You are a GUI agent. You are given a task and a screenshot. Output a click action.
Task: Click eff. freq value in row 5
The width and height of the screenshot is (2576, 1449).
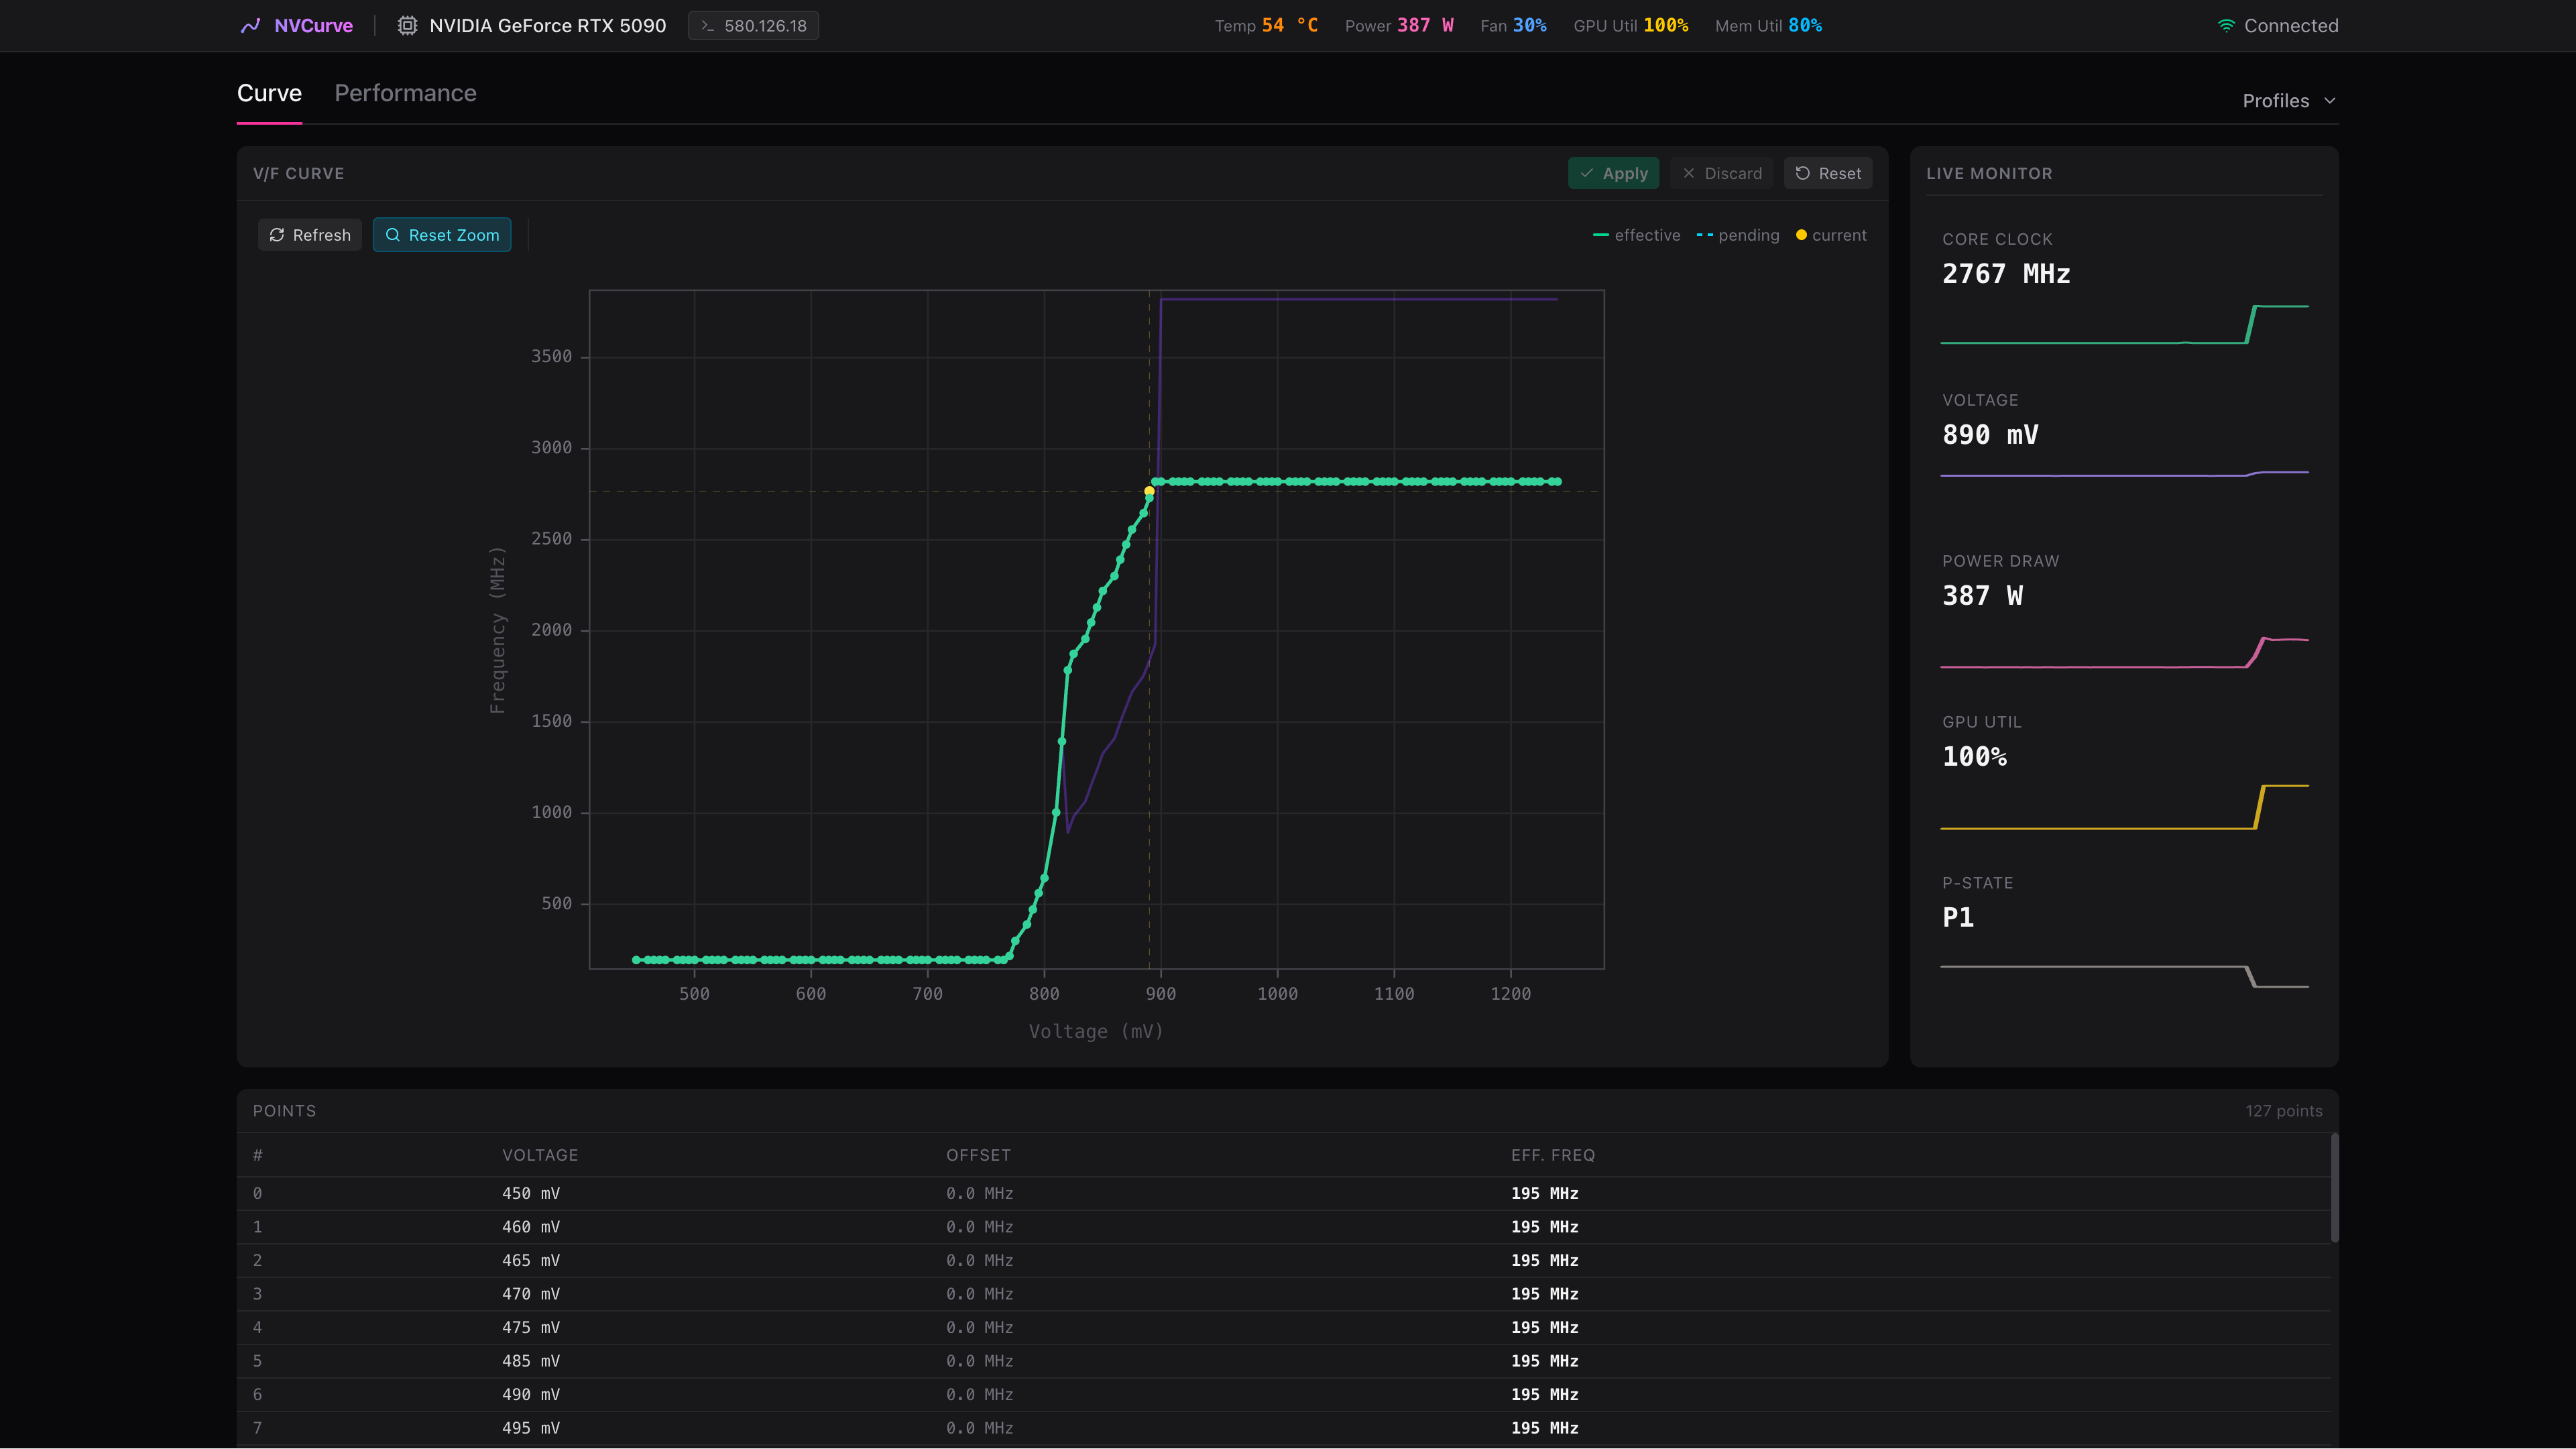pos(1545,1361)
